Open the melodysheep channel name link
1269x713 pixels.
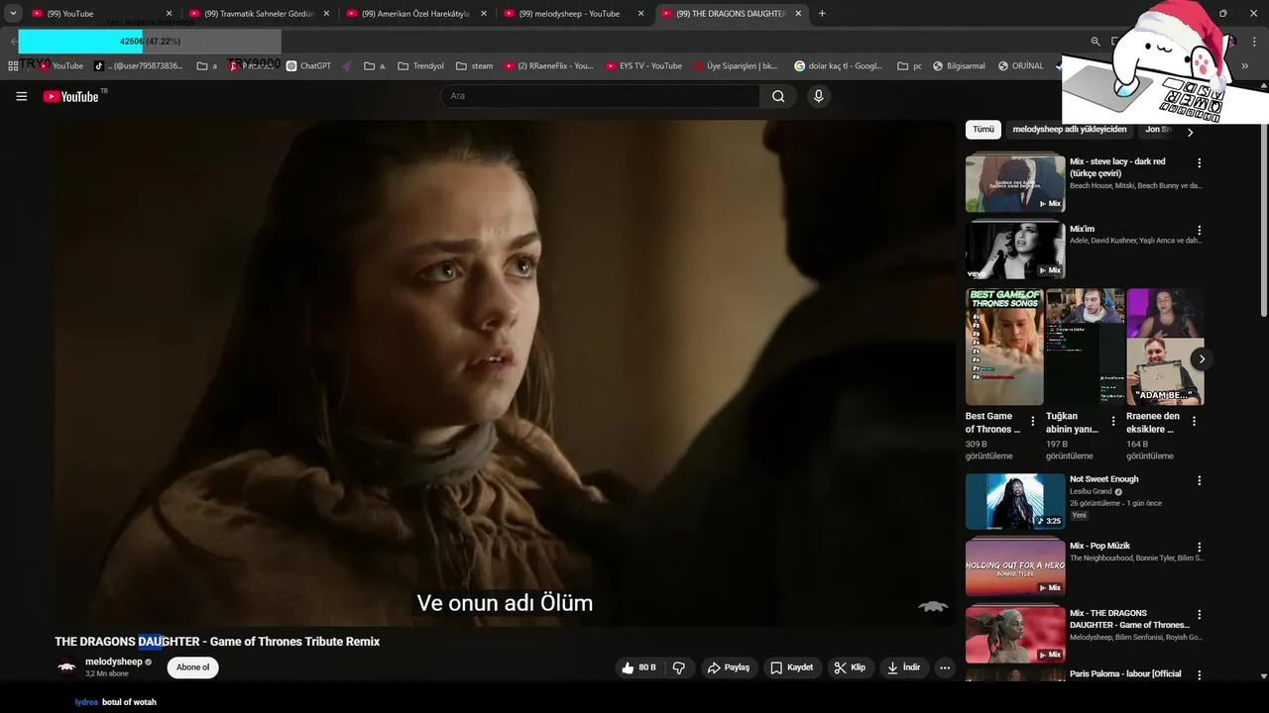113,662
